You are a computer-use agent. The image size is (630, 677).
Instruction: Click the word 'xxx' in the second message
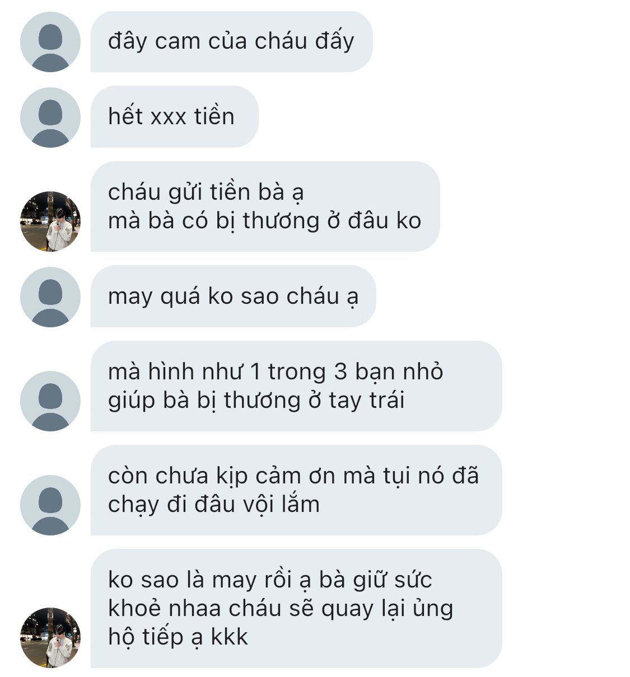[170, 117]
